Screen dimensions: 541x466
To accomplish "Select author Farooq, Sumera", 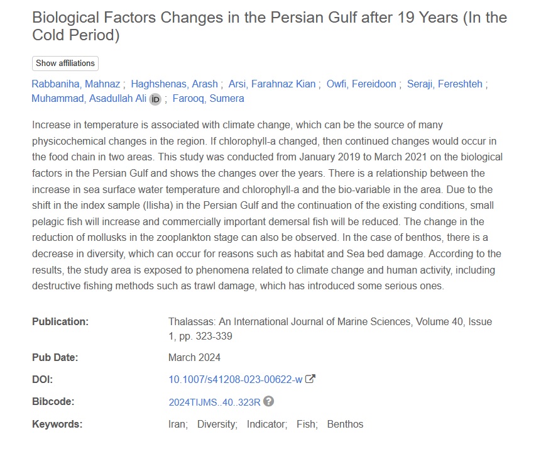I will (x=208, y=99).
